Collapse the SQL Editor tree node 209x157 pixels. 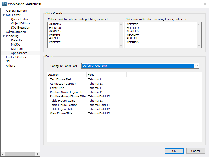(x=4, y=15)
